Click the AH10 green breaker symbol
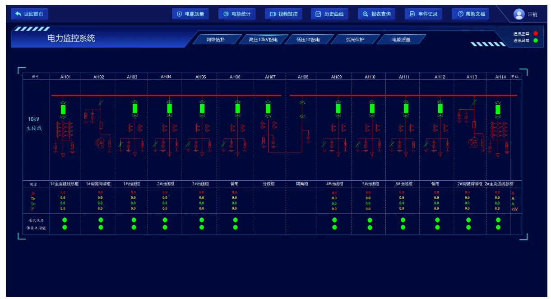 pyautogui.click(x=372, y=109)
